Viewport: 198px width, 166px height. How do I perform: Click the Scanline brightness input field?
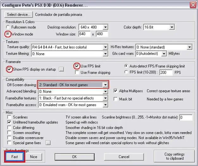pyautogui.click(x=186, y=118)
